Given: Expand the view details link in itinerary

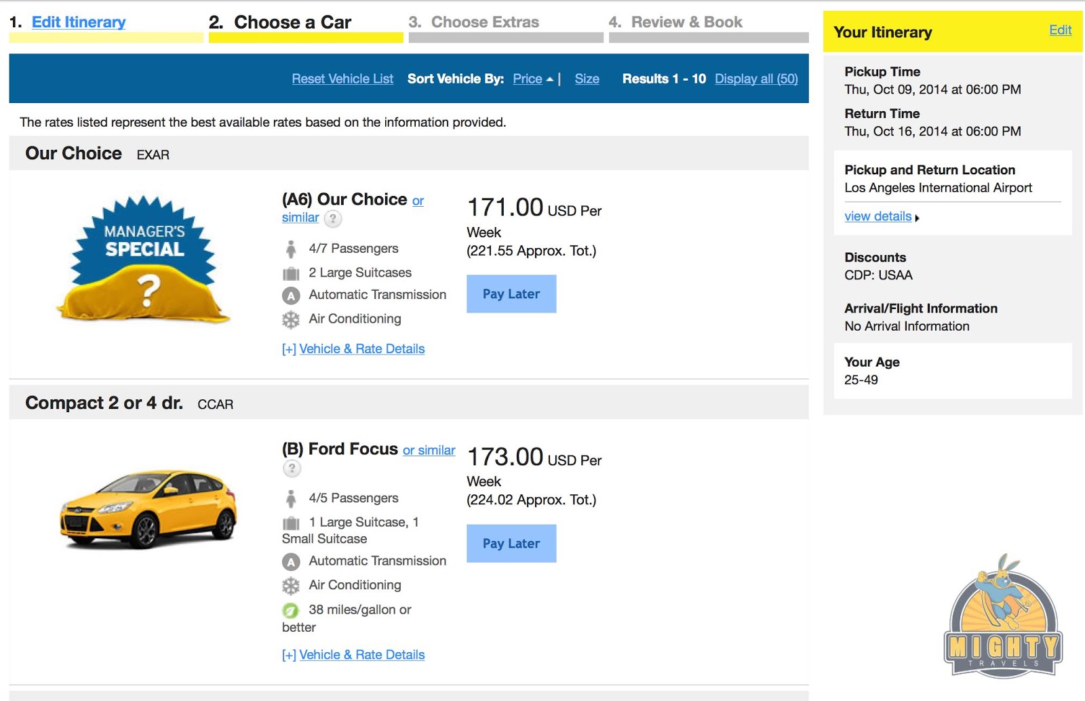Looking at the screenshot, I should click(878, 216).
